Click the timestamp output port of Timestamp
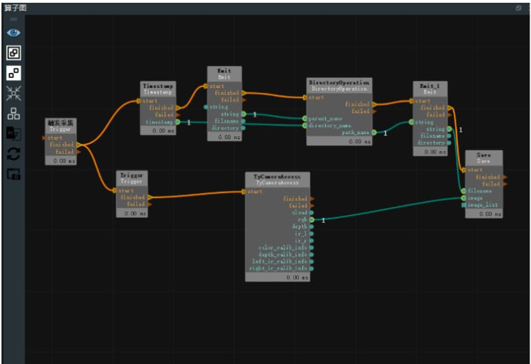Image resolution: width=531 pixels, height=364 pixels. click(177, 122)
